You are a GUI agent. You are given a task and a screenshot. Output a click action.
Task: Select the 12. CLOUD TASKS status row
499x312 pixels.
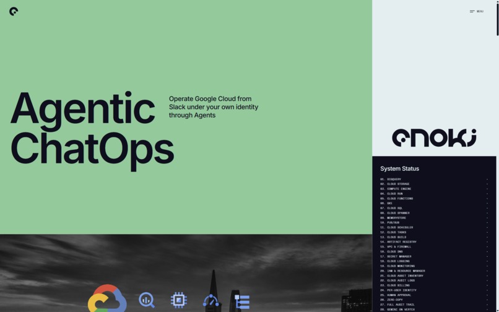coord(434,232)
